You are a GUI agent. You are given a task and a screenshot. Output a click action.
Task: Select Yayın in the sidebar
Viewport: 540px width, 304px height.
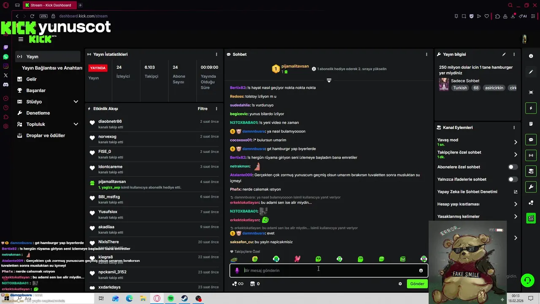coord(48,57)
